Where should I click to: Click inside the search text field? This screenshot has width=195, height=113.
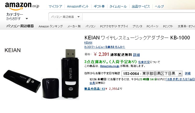[139, 17]
